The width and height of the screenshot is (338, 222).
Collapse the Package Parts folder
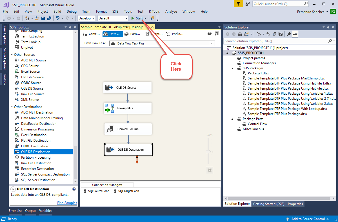tap(232, 119)
